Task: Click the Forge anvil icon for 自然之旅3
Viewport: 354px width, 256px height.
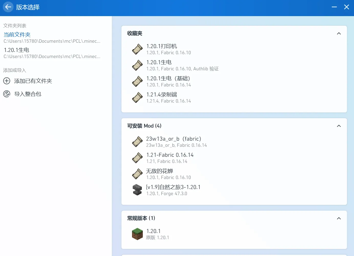Action: pyautogui.click(x=137, y=190)
